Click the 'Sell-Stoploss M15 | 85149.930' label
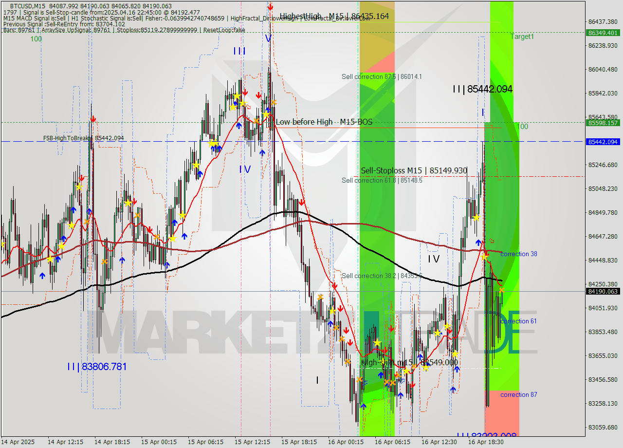Viewport: 623px width, 448px height. [x=413, y=170]
